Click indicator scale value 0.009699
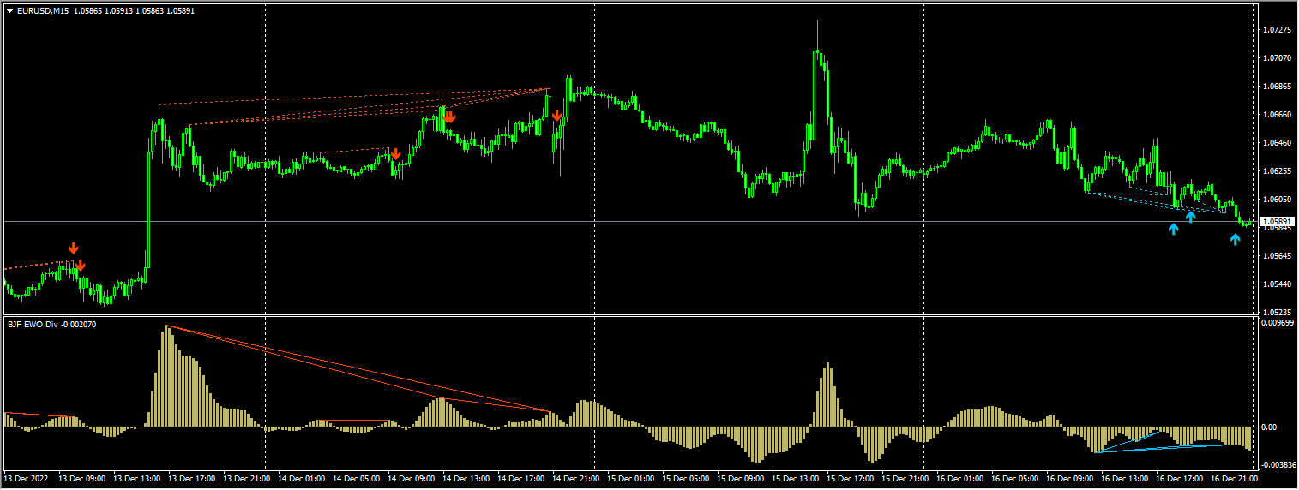This screenshot has width=1299, height=490. [x=1278, y=324]
